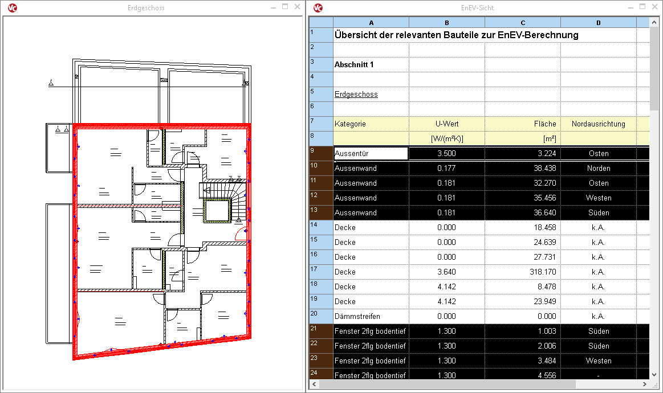Select the 'Dämmstreifen' cell
The image size is (663, 393).
click(371, 316)
